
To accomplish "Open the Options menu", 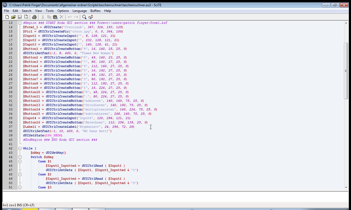I will [x=63, y=11].
